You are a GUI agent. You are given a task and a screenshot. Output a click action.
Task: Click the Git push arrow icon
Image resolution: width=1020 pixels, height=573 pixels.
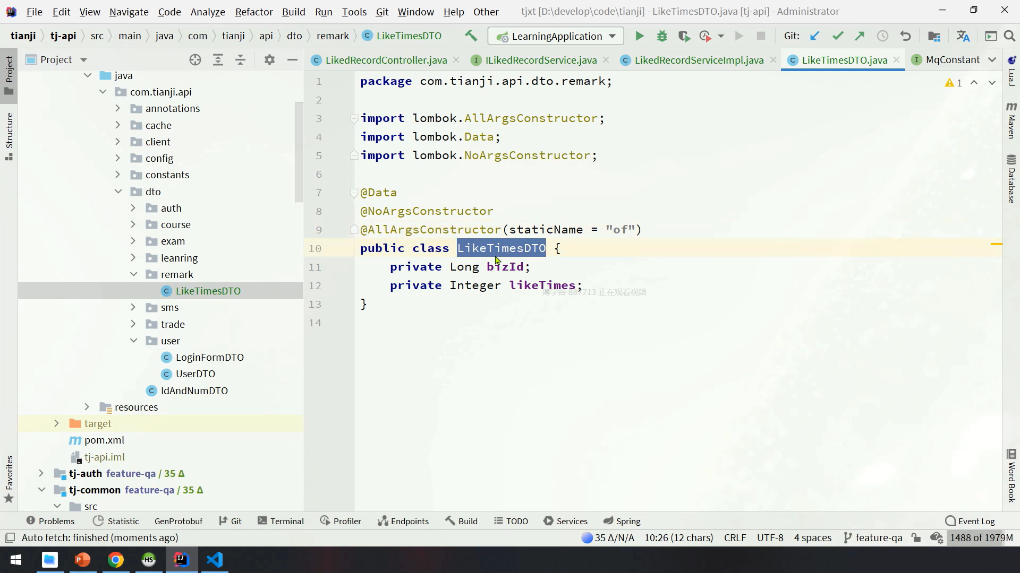pos(860,36)
